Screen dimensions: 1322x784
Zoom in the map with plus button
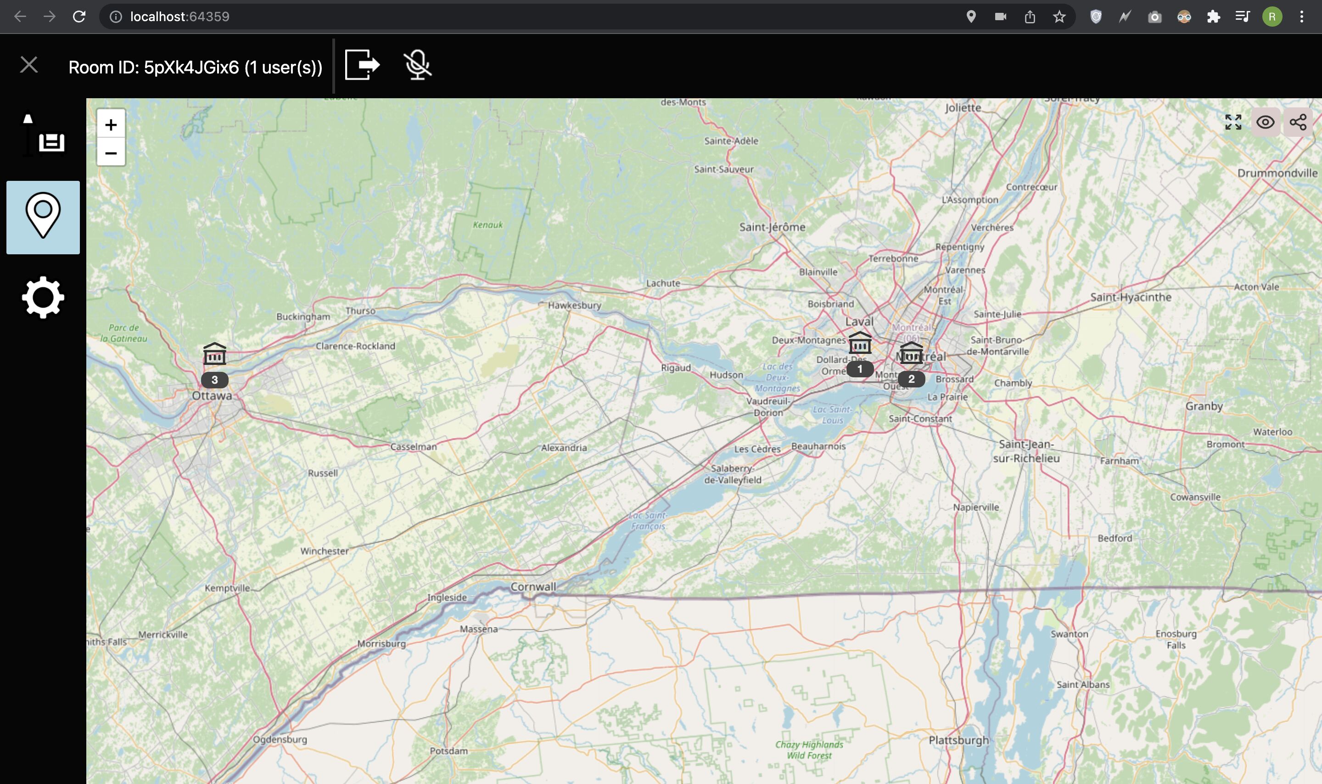pos(111,125)
